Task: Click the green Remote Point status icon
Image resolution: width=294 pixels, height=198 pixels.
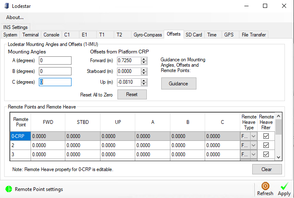Action: click(9, 189)
